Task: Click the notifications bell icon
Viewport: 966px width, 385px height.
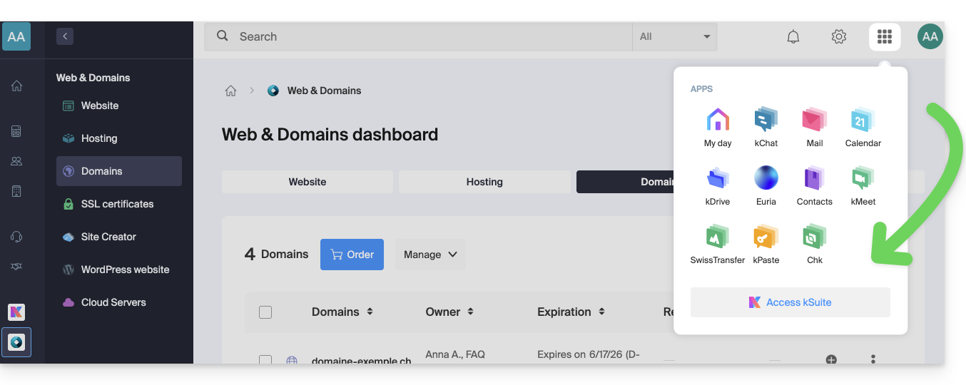Action: (x=793, y=37)
